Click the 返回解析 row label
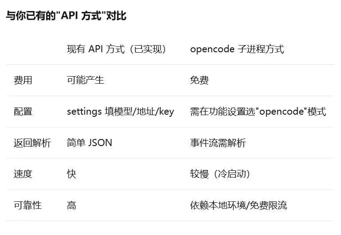 click(32, 143)
